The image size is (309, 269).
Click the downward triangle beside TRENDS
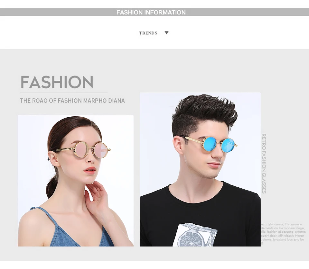pyautogui.click(x=166, y=33)
